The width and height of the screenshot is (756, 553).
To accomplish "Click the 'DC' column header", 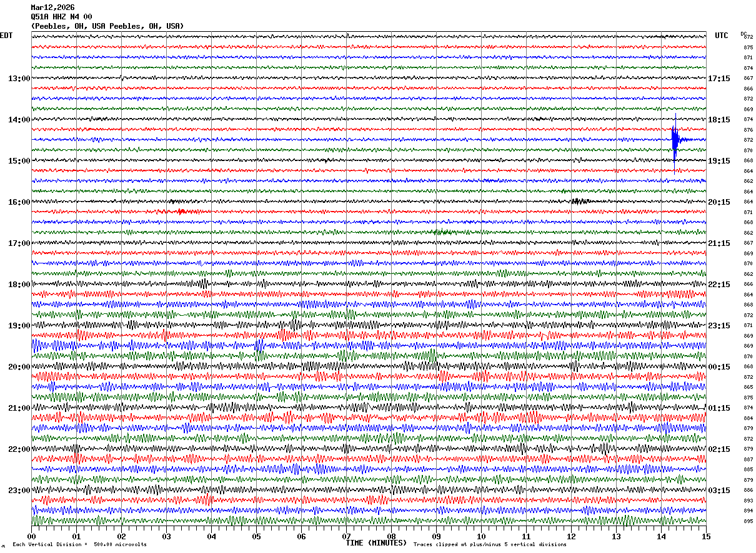I will pos(744,34).
